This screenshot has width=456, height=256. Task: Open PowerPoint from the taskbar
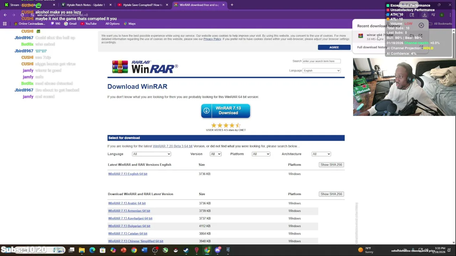[x=123, y=250]
